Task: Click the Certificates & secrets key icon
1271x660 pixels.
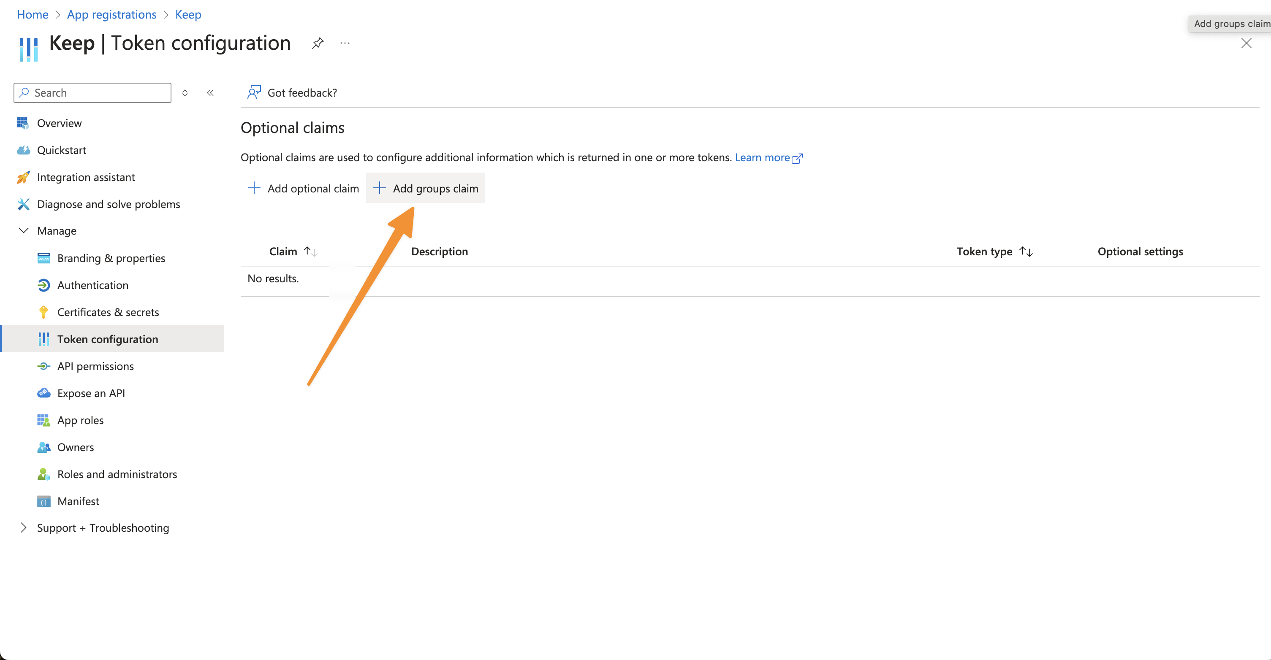Action: (x=43, y=312)
